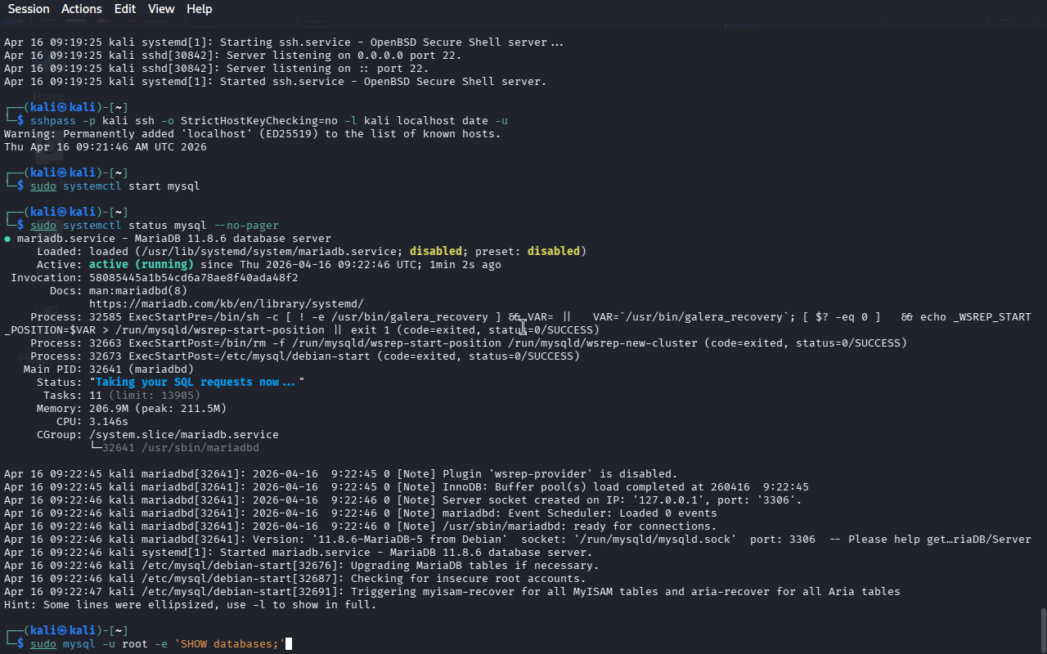The height and width of the screenshot is (654, 1047).
Task: Click the mariadb.com systemd documentation URL
Action: click(x=227, y=304)
